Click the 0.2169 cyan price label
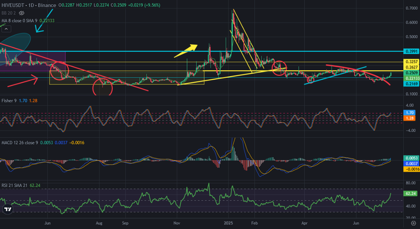Viewport: 420px width, 229px height. coord(411,84)
